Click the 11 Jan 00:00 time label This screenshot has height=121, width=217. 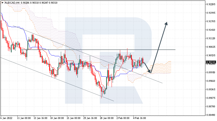tap(24, 118)
